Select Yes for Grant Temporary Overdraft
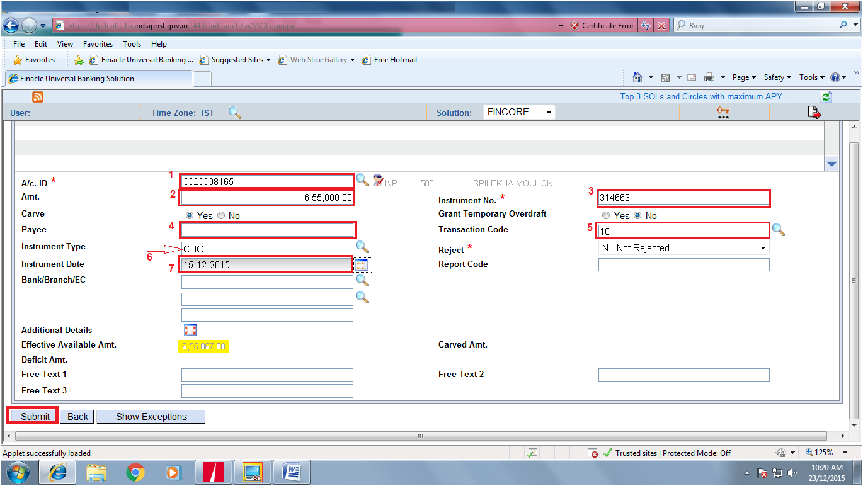863x486 pixels. [x=605, y=215]
